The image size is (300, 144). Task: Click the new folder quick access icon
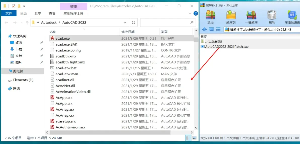(19, 6)
